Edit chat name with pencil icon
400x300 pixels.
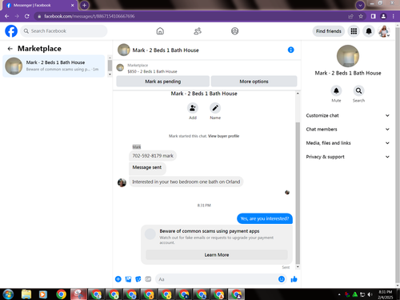coord(215,108)
